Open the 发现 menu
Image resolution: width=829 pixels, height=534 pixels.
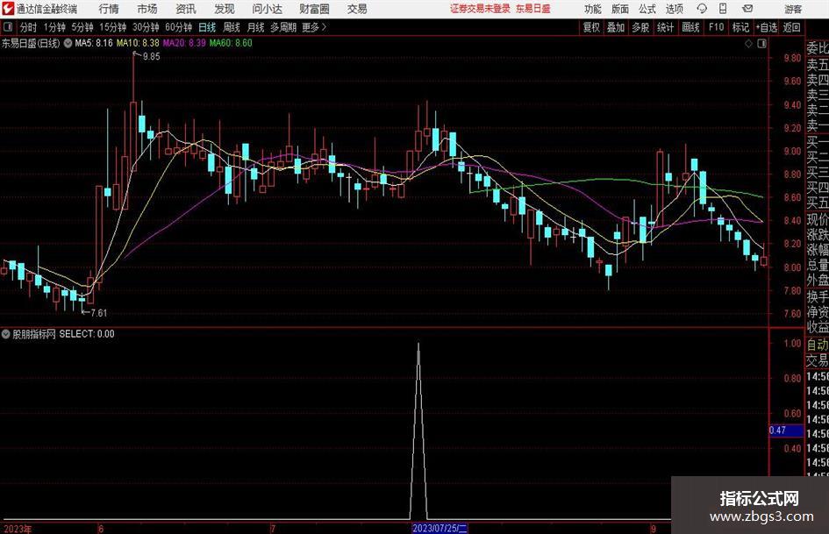click(225, 9)
